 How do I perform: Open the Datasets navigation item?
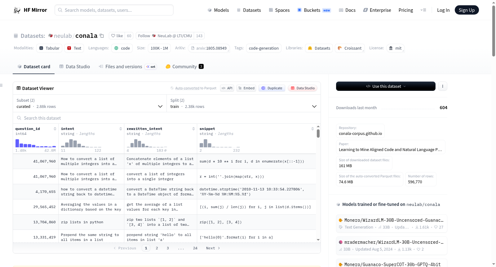[249, 10]
